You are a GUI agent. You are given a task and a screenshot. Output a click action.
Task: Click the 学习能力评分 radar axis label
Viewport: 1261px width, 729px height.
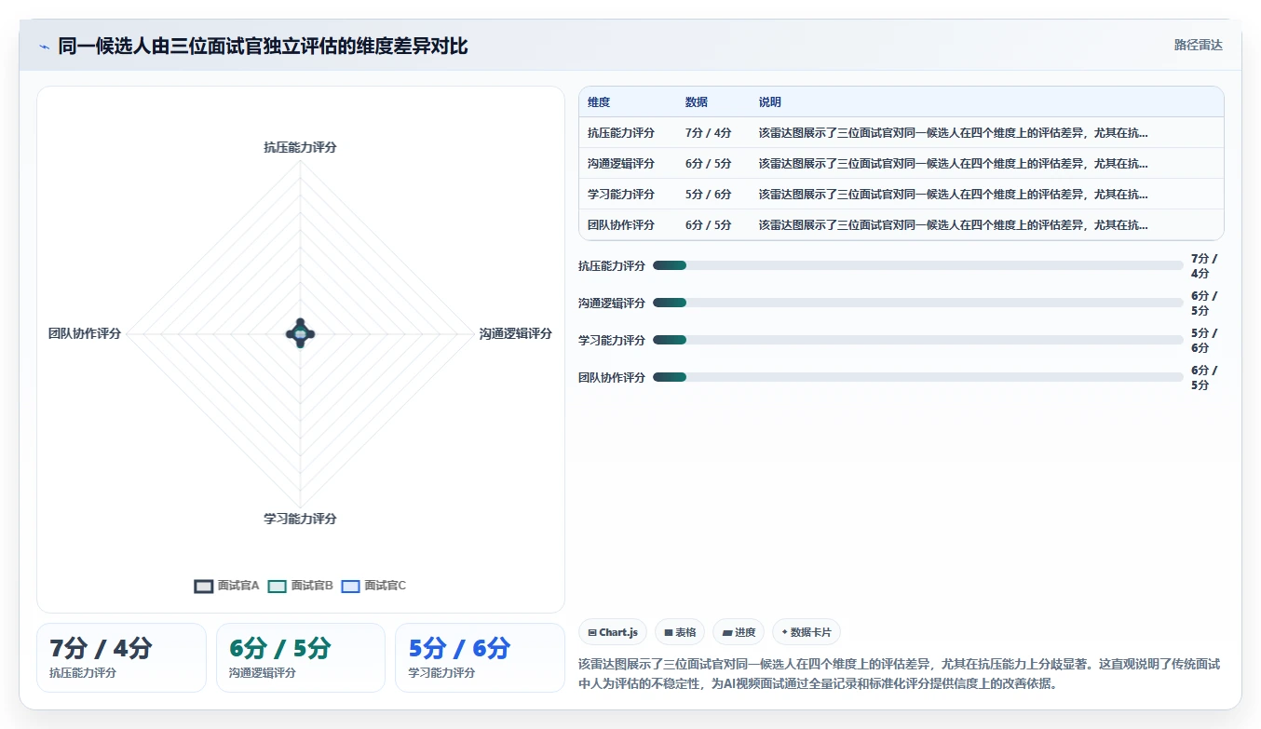[300, 519]
